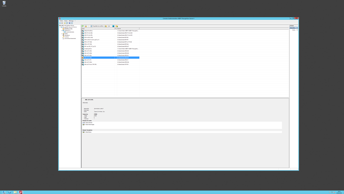This screenshot has width=344, height=194.
Task: Click the new workflow folder icon with plus
Action: point(117,26)
